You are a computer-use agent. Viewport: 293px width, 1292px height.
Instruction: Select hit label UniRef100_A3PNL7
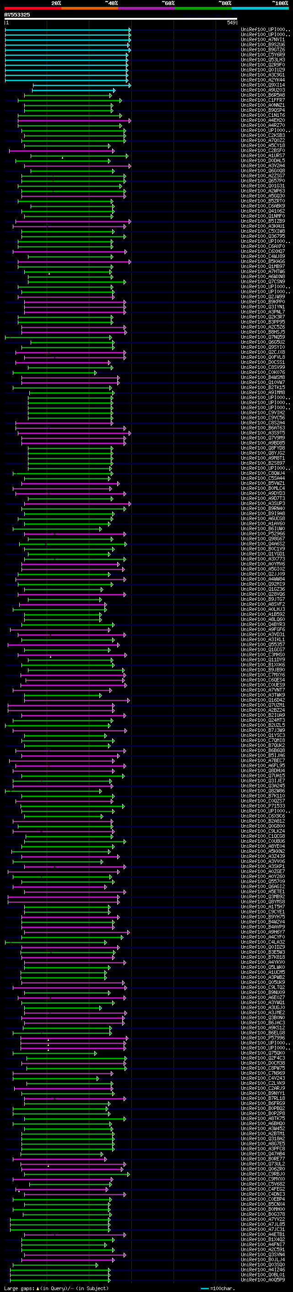(x=263, y=312)
